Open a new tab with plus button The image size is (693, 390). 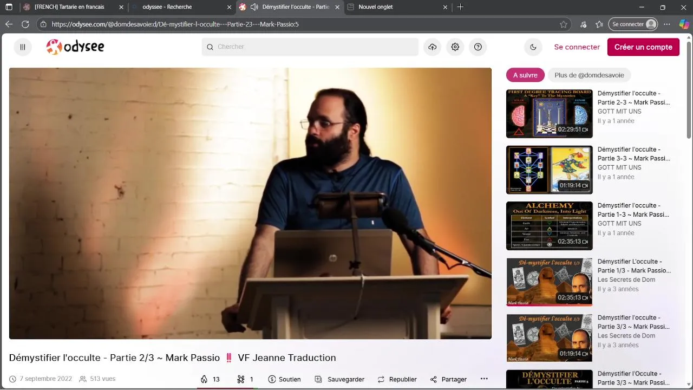click(460, 7)
